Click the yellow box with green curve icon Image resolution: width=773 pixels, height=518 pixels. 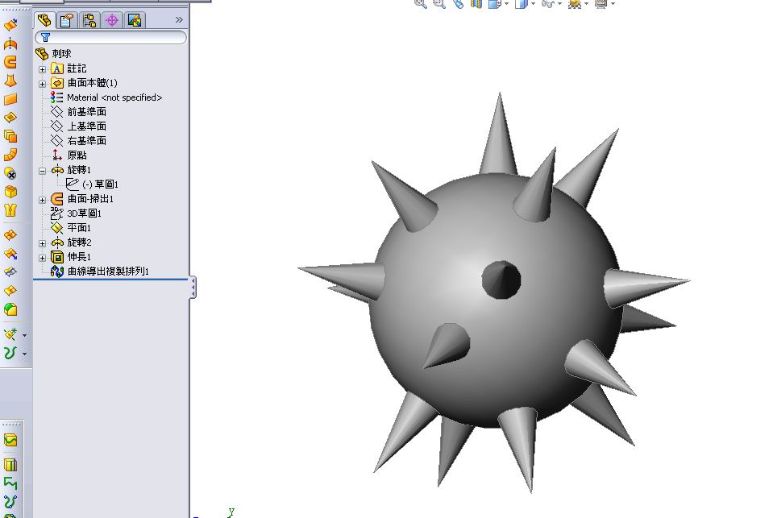[x=10, y=440]
